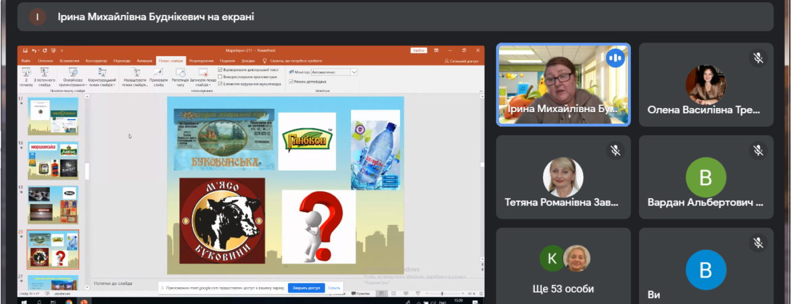Toggle Use timings checkbox
The width and height of the screenshot is (791, 304).
tap(220, 76)
